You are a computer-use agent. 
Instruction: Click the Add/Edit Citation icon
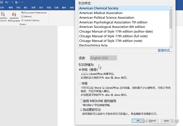(x=3, y=14)
